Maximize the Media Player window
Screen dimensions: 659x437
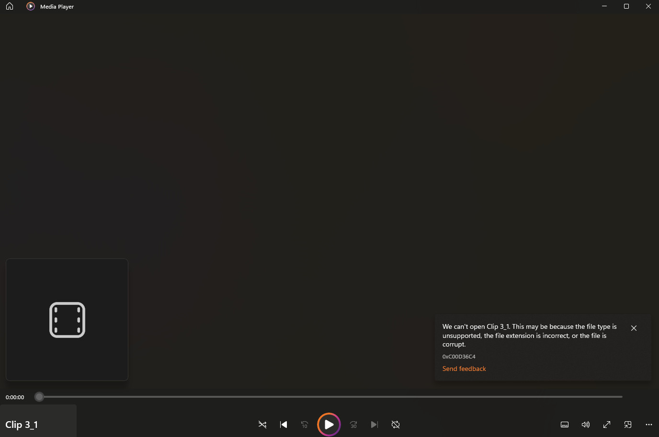coord(626,6)
